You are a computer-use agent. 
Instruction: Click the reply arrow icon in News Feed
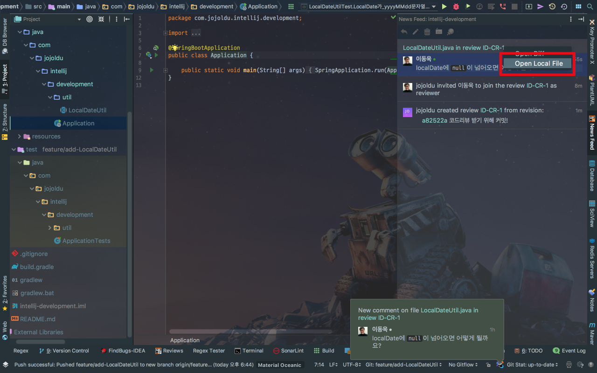click(x=404, y=32)
